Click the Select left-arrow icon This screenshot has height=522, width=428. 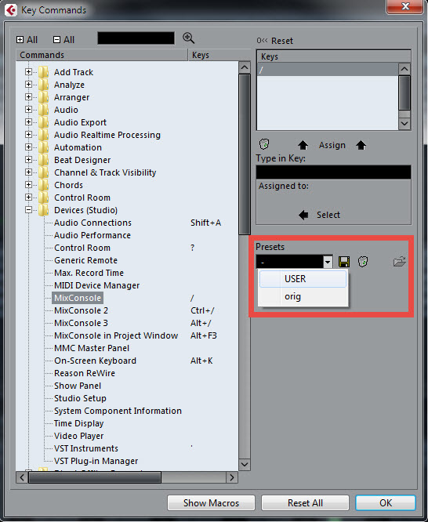(x=303, y=215)
